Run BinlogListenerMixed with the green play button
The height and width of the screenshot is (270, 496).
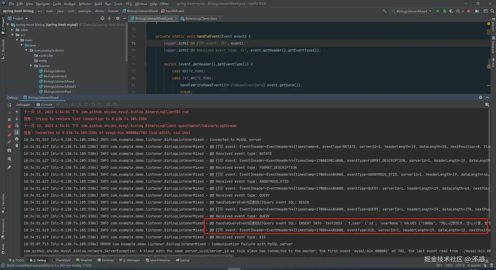438,11
